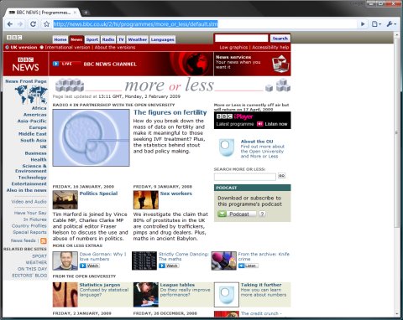Watch Strictly Come Dancing maths video
403x320 pixels.
click(169, 266)
